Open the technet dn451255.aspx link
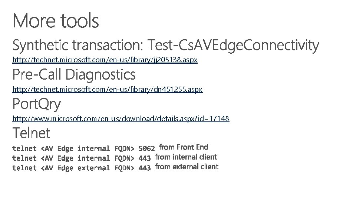Viewport: 363px width, 204px height. point(108,89)
